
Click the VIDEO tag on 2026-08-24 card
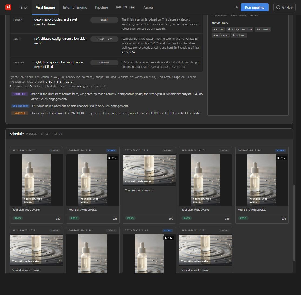tap(111, 150)
